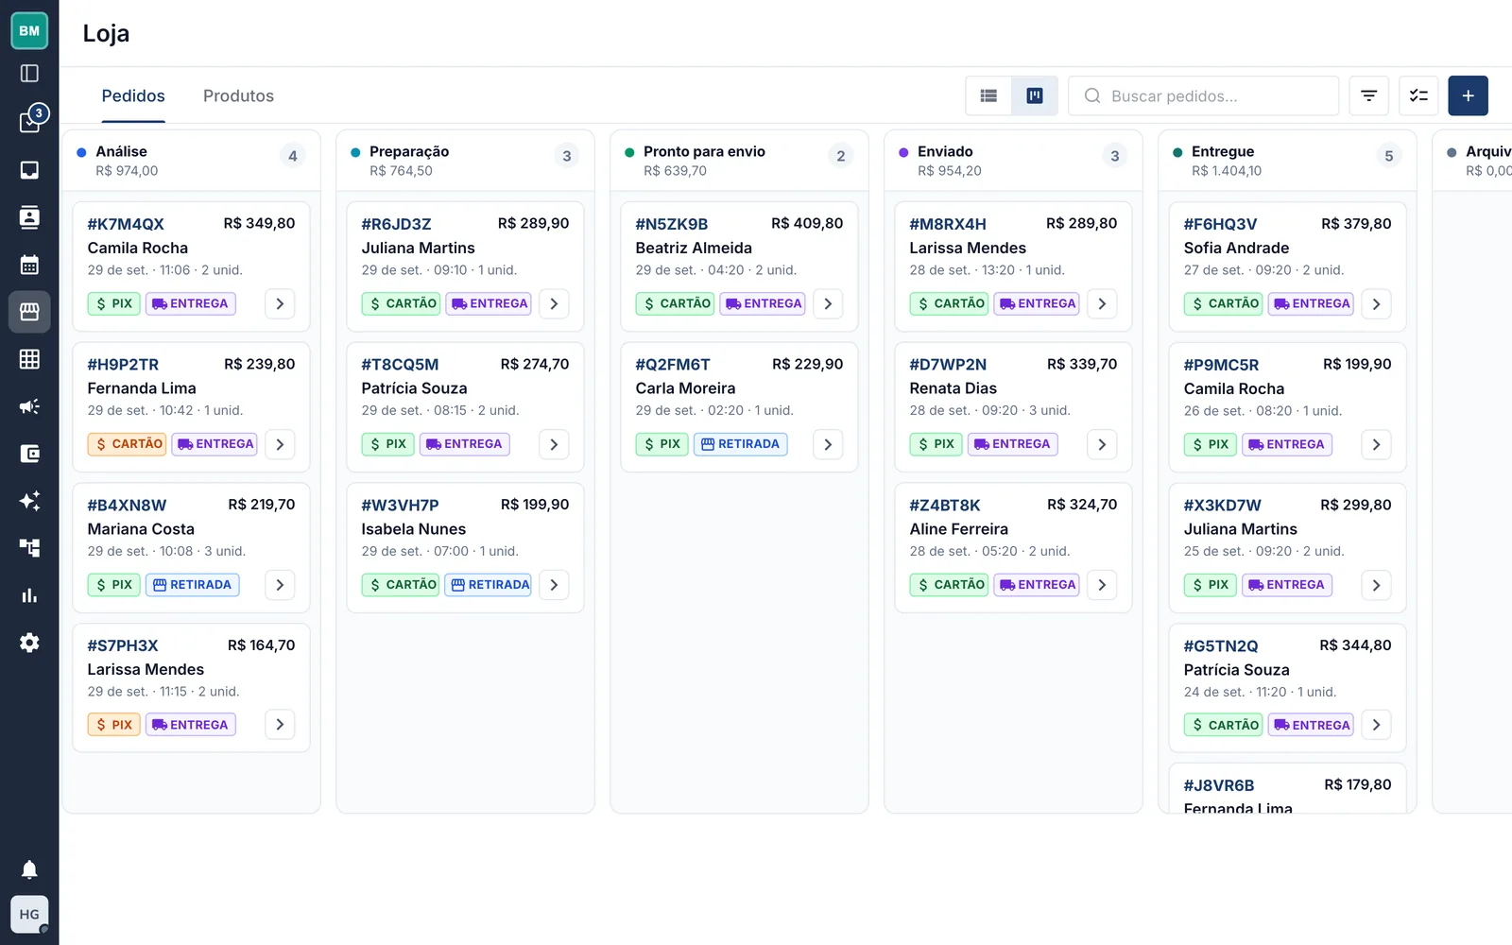Click the CARTÃO tag on order #H9P2TR
Image resolution: width=1512 pixels, height=945 pixels.
point(127,444)
